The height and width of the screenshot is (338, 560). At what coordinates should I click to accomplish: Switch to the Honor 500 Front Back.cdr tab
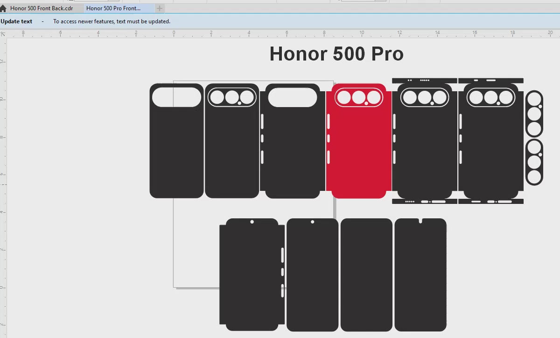[42, 8]
